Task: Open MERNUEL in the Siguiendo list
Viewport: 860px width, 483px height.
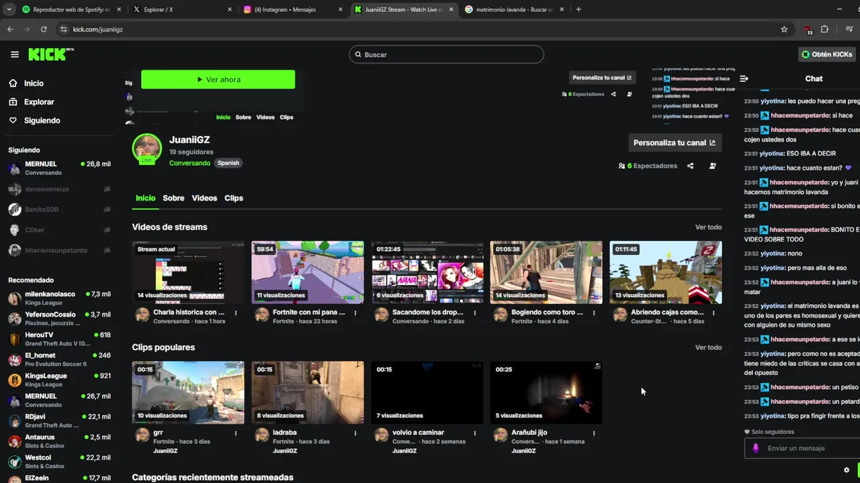Action: click(x=59, y=168)
